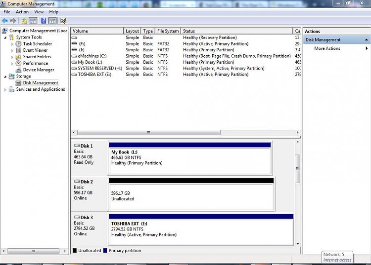Click the Disk 2 drive icon
The image size is (371, 265).
[x=77, y=182]
